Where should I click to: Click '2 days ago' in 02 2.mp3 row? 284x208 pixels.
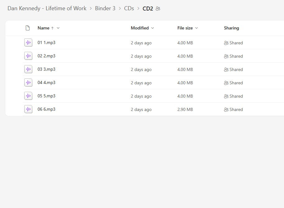[141, 56]
